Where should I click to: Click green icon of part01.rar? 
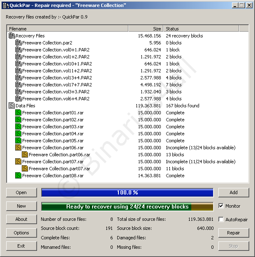[x=18, y=113]
